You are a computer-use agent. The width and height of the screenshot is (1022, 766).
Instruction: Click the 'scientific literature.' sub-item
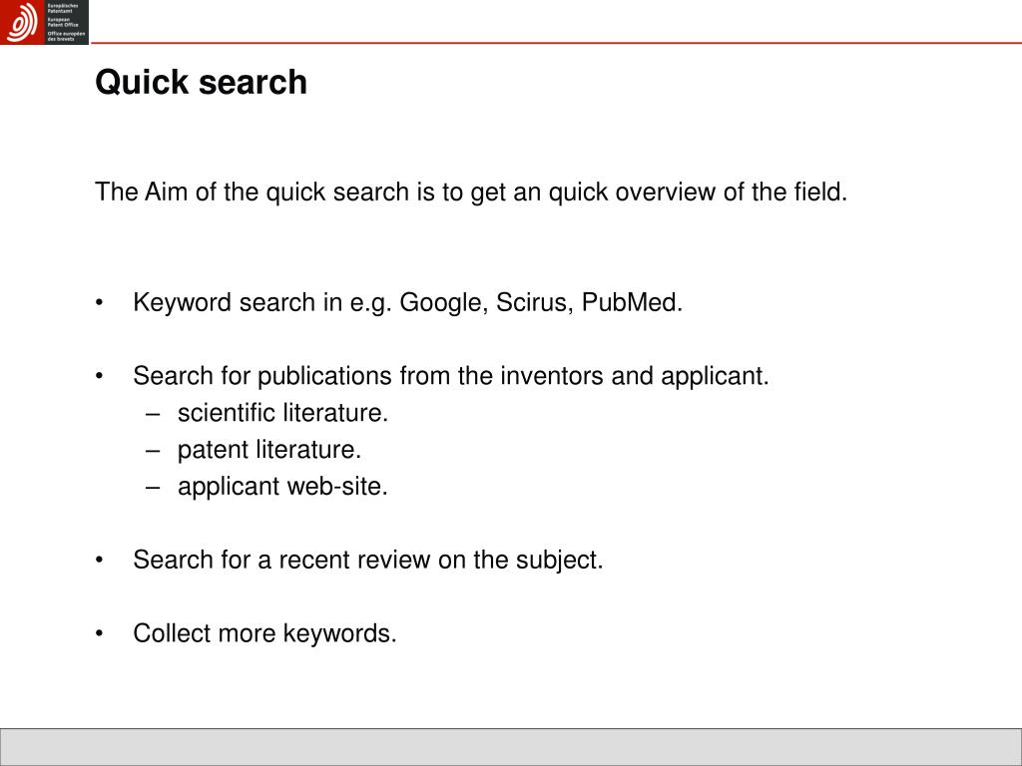coord(282,413)
